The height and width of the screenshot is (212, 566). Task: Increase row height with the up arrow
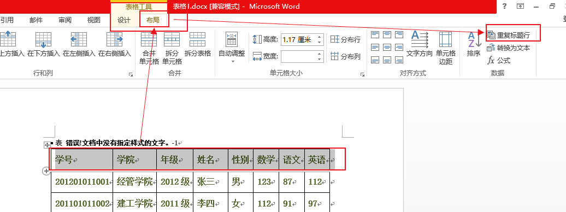click(319, 37)
